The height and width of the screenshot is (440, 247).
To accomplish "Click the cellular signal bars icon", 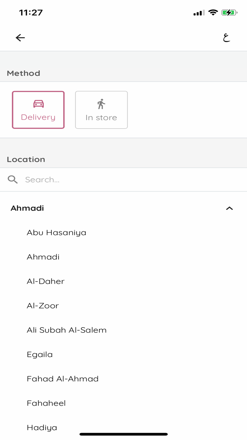I will [198, 12].
